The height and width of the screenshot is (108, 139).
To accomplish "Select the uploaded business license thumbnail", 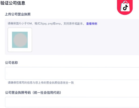I will pyautogui.click(x=20, y=40).
